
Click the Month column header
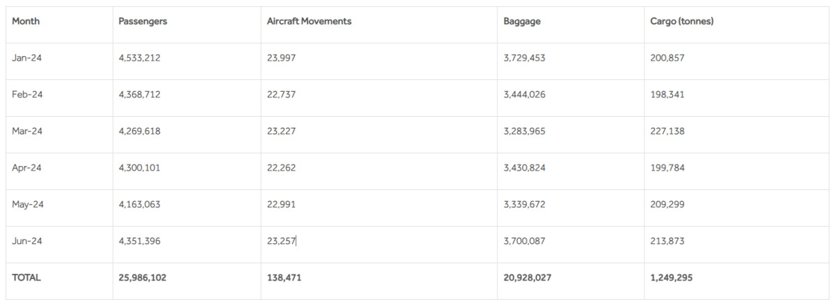(x=26, y=22)
